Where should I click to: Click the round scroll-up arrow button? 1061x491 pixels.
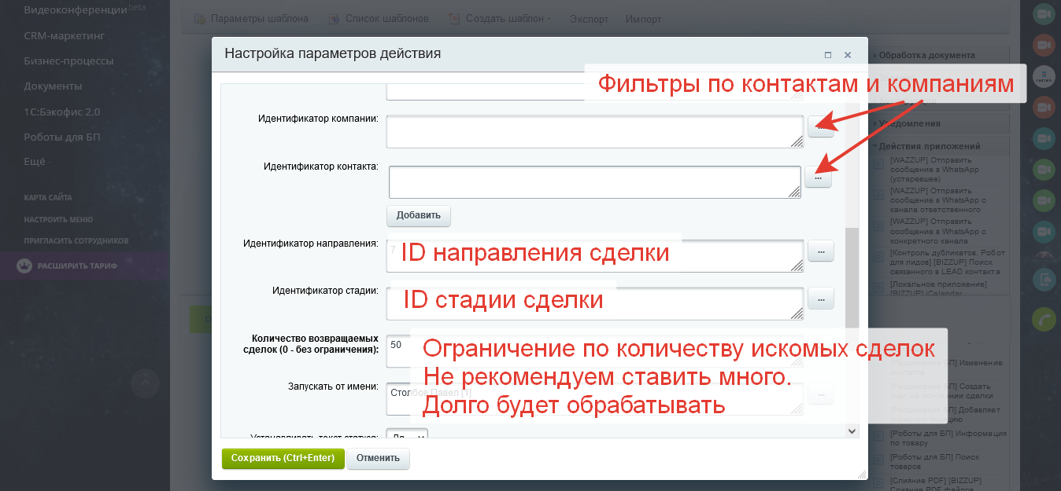[x=146, y=383]
